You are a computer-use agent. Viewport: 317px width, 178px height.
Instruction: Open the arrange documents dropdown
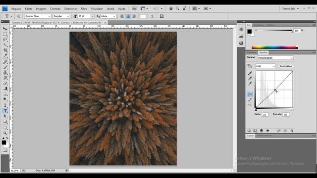196,8
